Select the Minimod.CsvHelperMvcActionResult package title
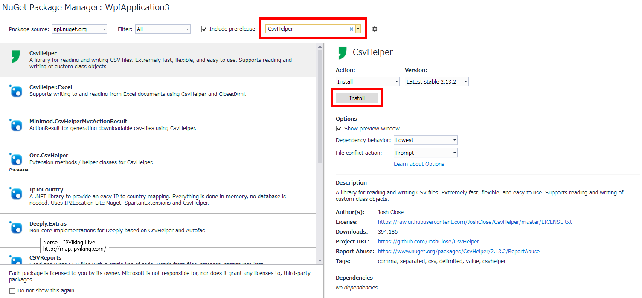Screen dimensions: 642x298 [78, 122]
